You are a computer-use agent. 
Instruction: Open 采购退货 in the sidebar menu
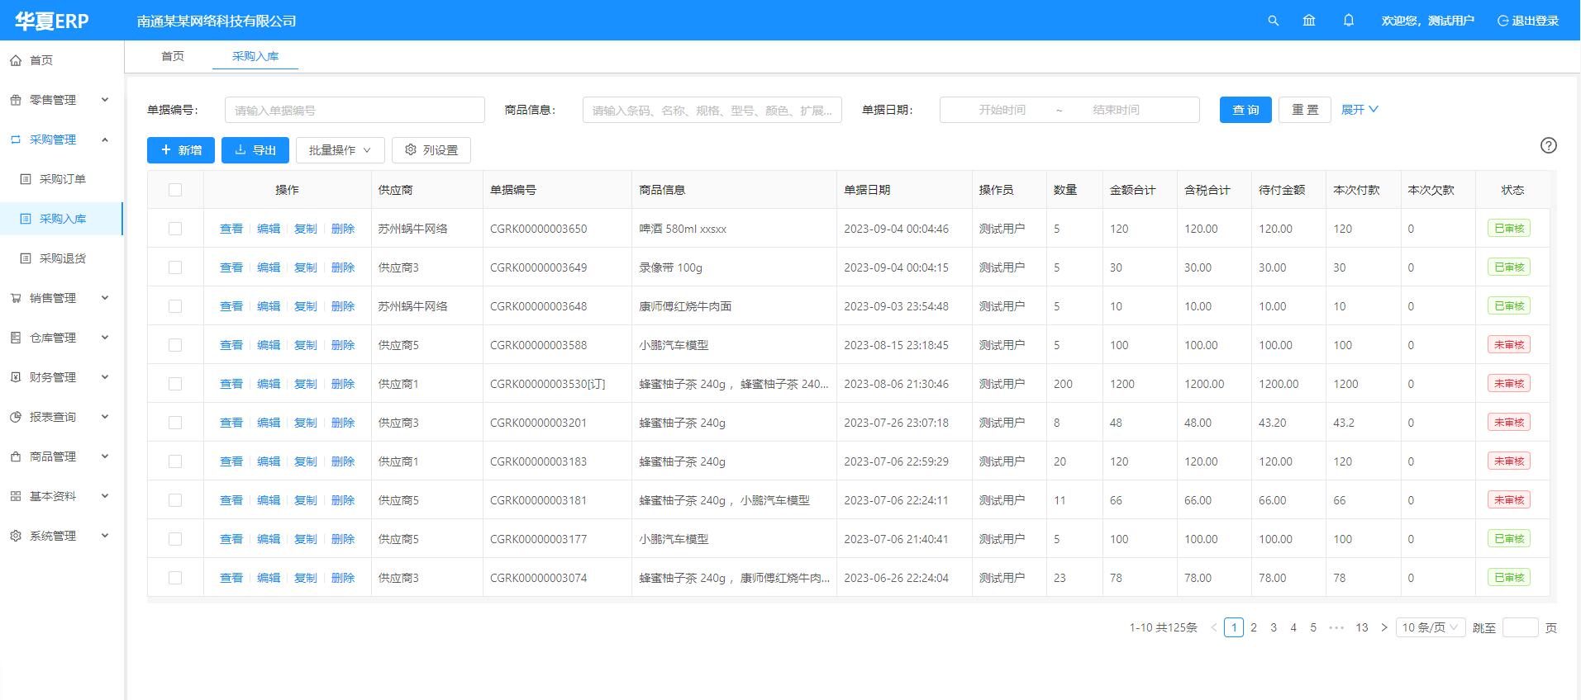pos(63,258)
